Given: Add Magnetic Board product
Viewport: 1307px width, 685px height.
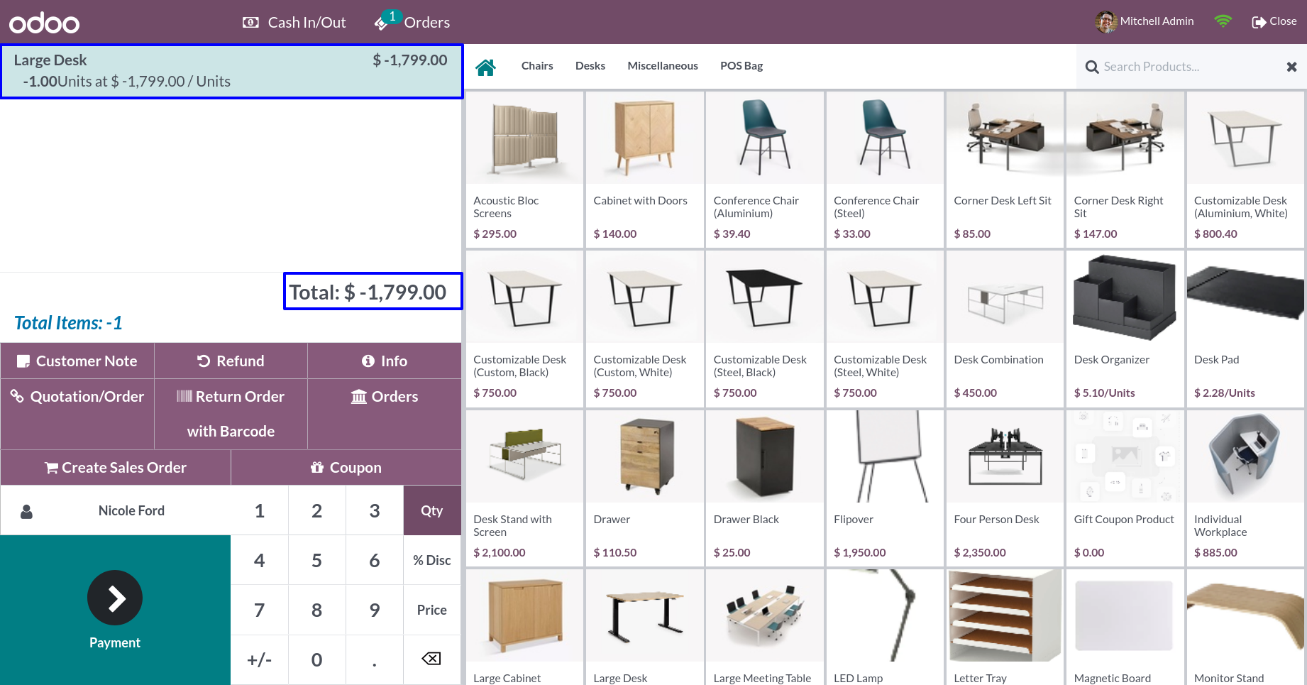Looking at the screenshot, I should tap(1125, 628).
